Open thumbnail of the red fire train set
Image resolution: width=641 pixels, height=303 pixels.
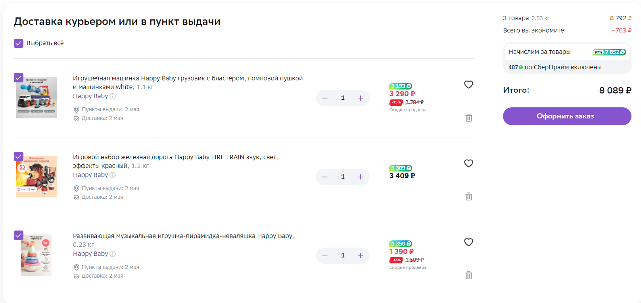tap(36, 176)
